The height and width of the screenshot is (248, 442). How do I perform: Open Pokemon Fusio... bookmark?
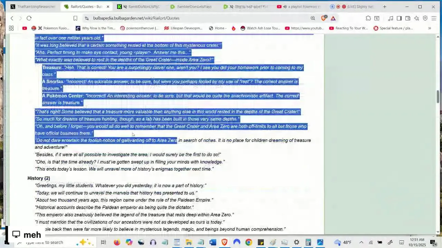(50, 28)
